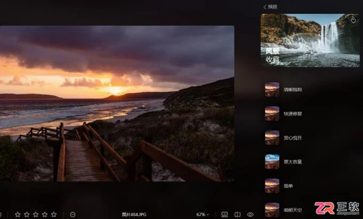Toggle the eye preview original icon
This screenshot has height=219, width=363.
250,215
